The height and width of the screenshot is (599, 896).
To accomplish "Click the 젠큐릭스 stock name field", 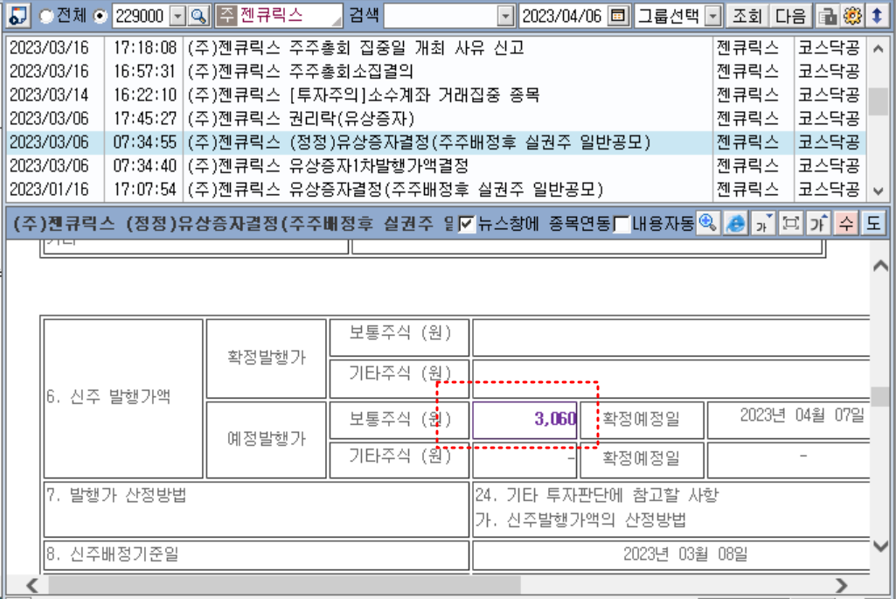I will click(x=288, y=16).
